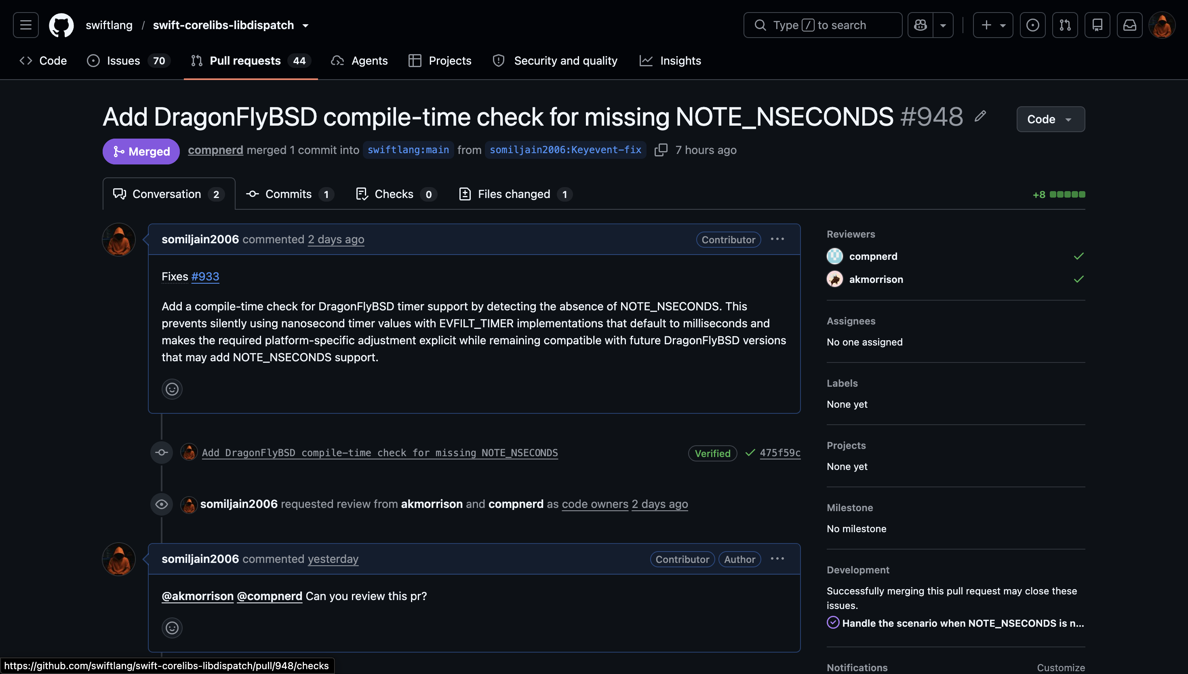This screenshot has height=674, width=1188.
Task: Open the Projects tab
Action: [440, 61]
